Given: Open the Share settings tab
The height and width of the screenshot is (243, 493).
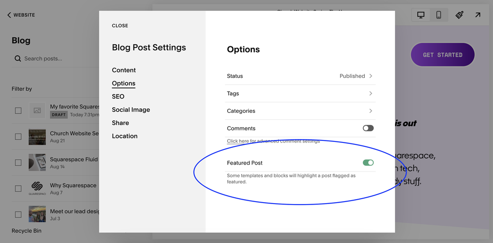Looking at the screenshot, I should [120, 123].
